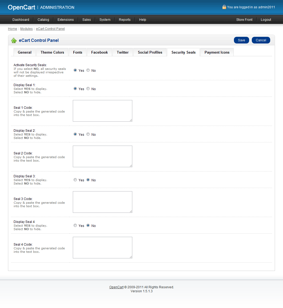Click the 'Activate Security Seals:' label
This screenshot has height=308, width=283.
click(x=30, y=65)
